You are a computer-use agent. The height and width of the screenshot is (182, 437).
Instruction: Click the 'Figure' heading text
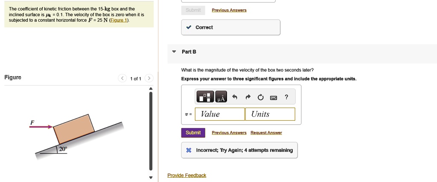click(13, 77)
